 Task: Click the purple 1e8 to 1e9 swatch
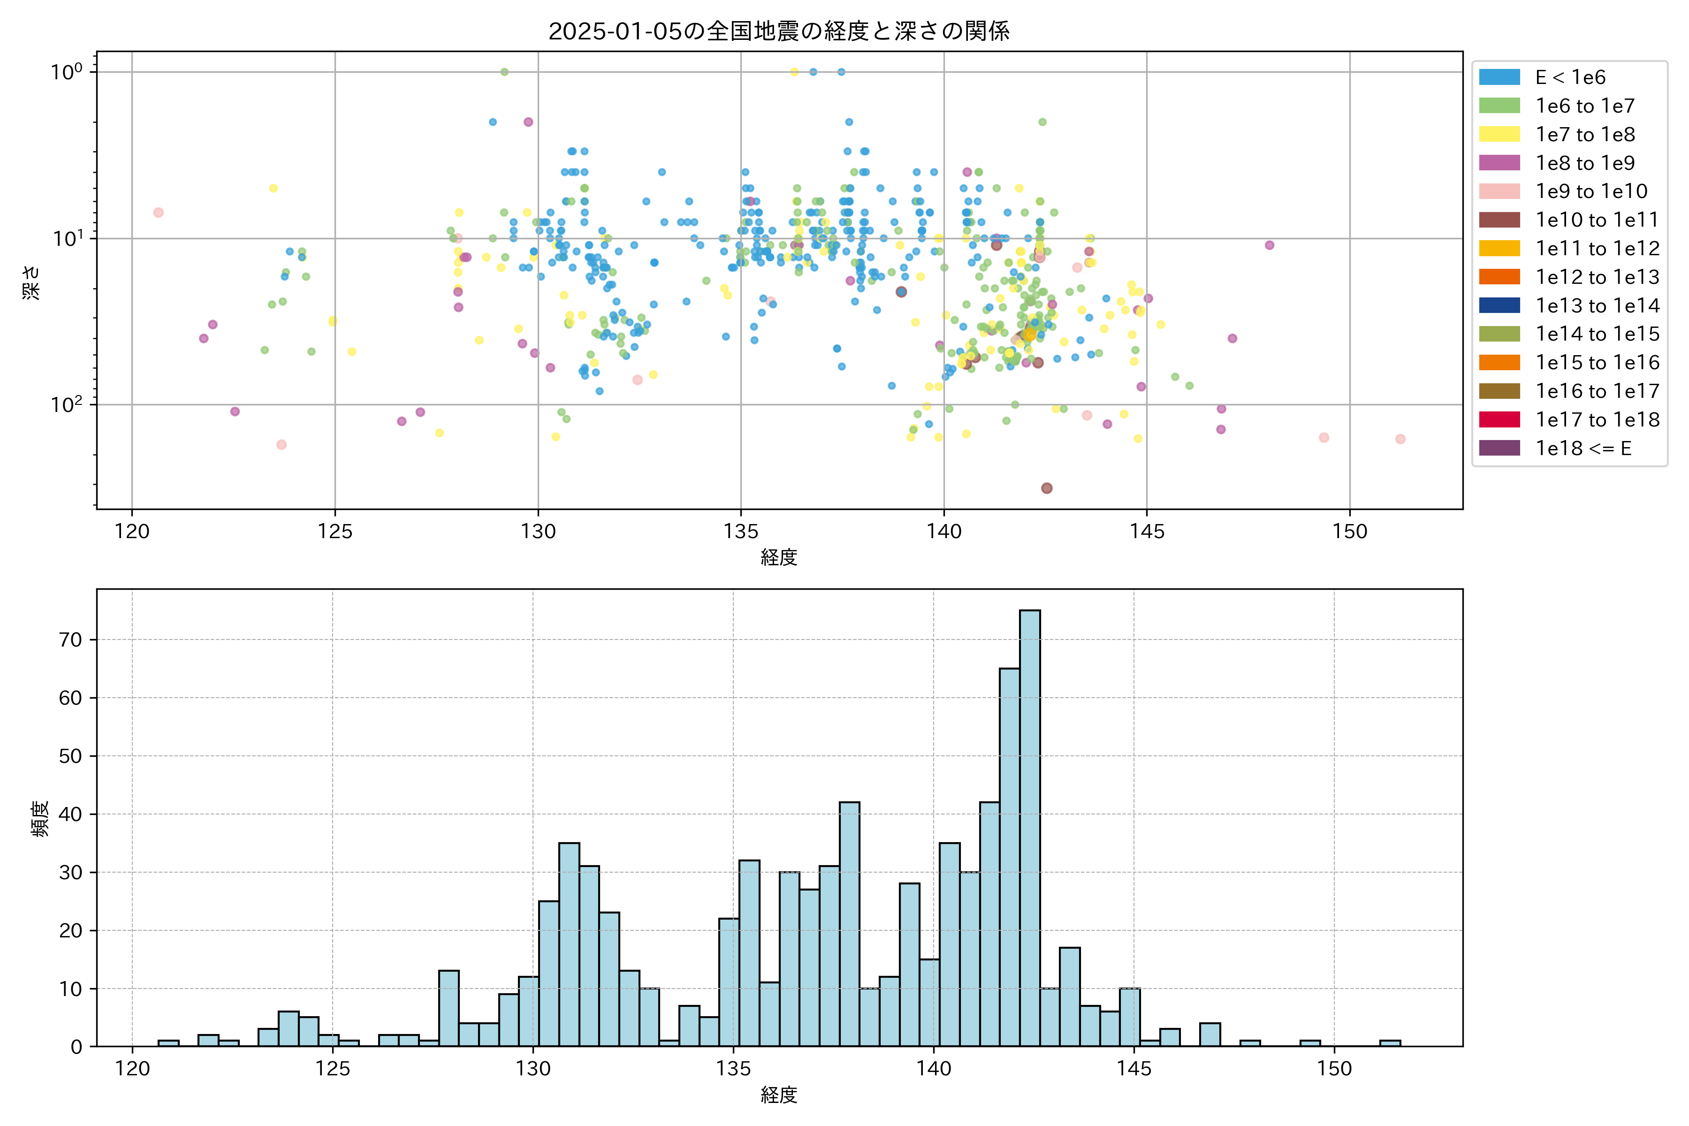(x=1499, y=163)
